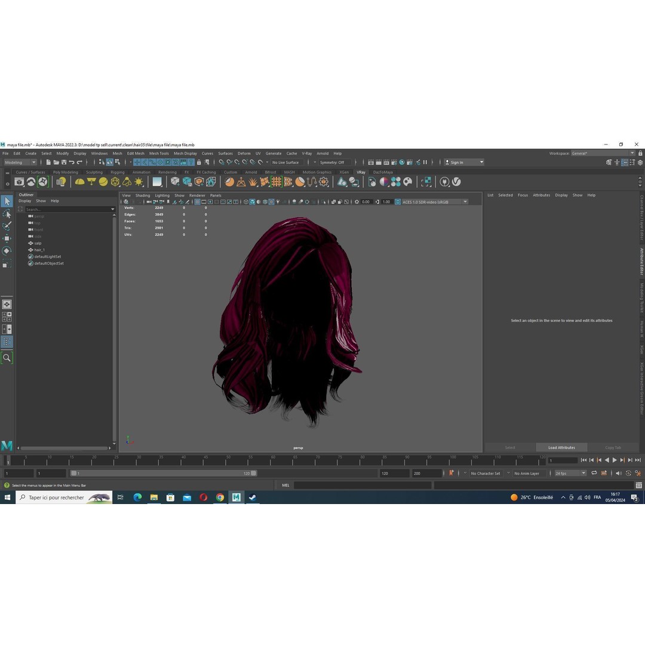Viewport: 645px width, 645px height.
Task: Open Steam from the Windows taskbar
Action: coord(253,497)
